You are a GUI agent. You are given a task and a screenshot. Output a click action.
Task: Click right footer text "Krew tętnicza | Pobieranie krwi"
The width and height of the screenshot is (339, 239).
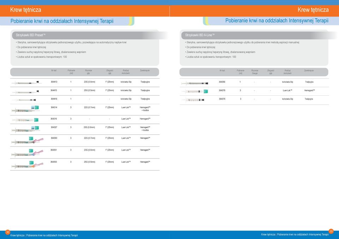(x=295, y=234)
